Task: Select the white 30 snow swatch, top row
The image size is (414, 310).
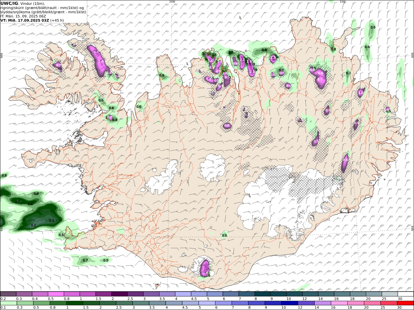Action: [406, 294]
